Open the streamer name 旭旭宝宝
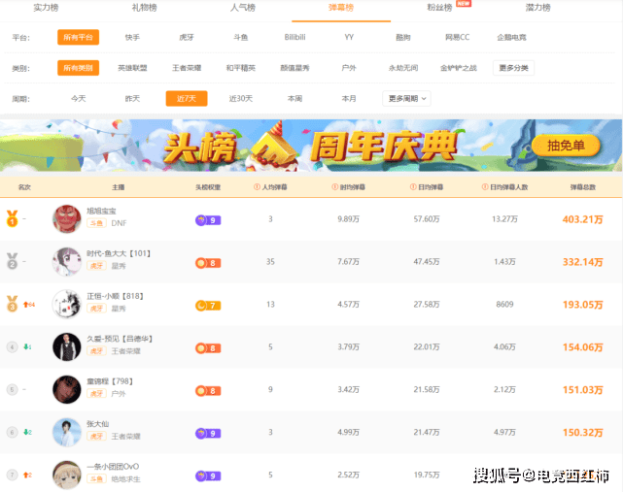Screen dimensions: 623x492 [101, 212]
